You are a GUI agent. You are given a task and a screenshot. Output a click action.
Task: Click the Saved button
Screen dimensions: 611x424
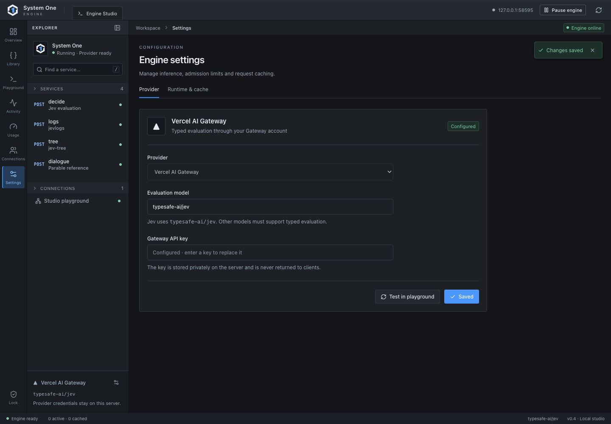[x=462, y=297]
